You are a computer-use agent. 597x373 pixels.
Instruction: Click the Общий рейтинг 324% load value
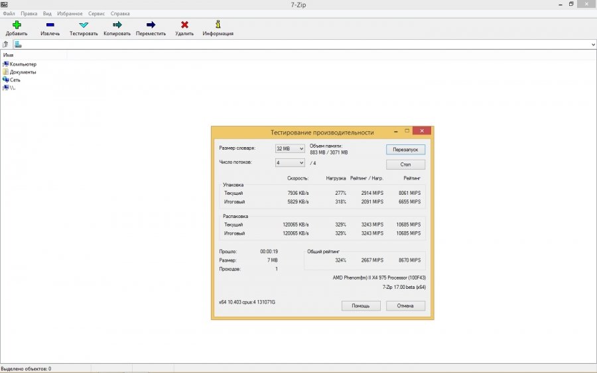341,260
